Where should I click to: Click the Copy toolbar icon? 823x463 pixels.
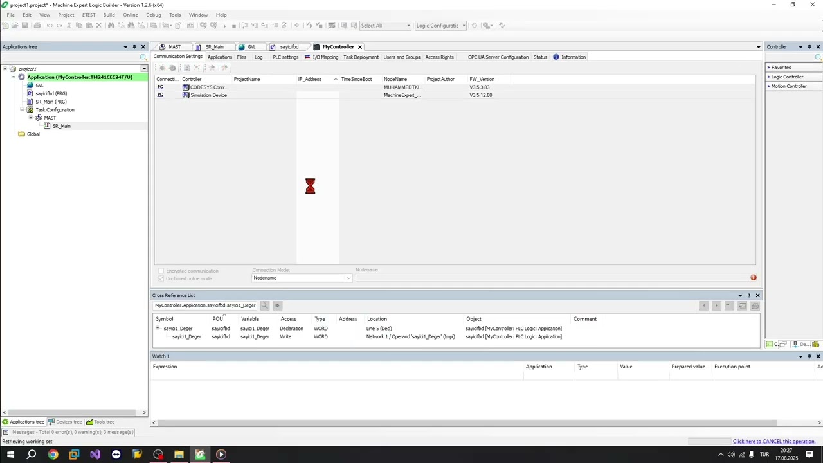coord(79,26)
